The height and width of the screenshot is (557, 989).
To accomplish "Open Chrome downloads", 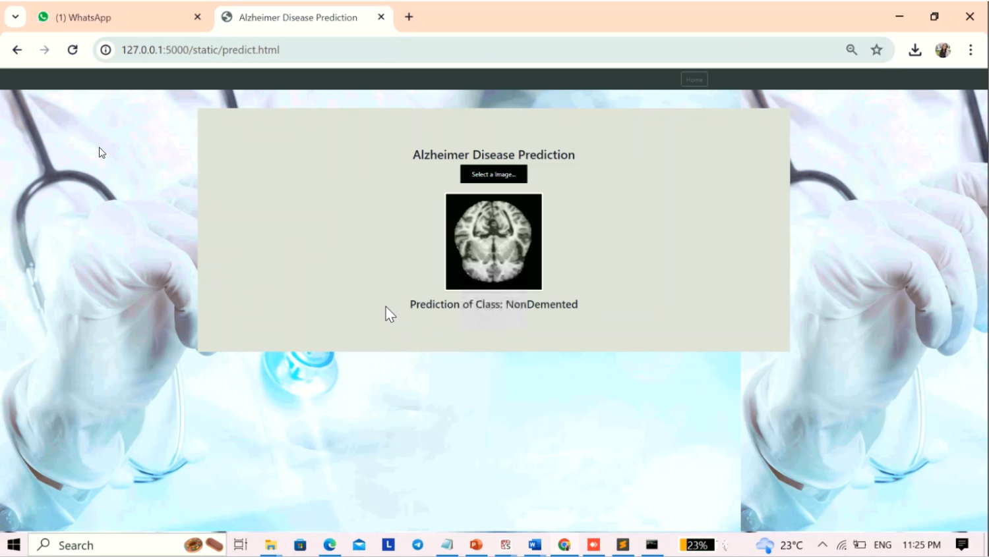I will coord(915,50).
